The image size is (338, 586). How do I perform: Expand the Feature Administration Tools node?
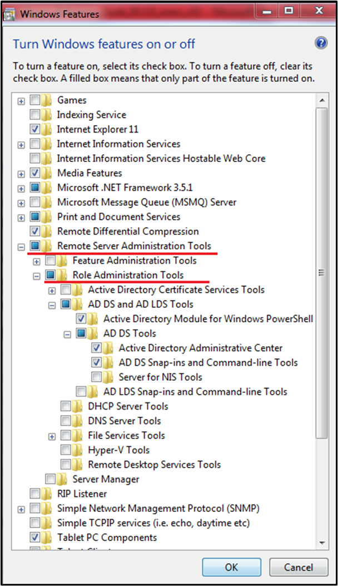point(37,261)
